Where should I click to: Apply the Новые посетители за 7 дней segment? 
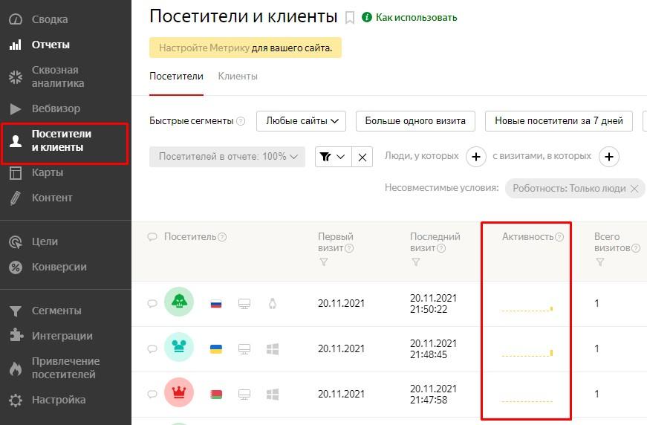point(559,121)
